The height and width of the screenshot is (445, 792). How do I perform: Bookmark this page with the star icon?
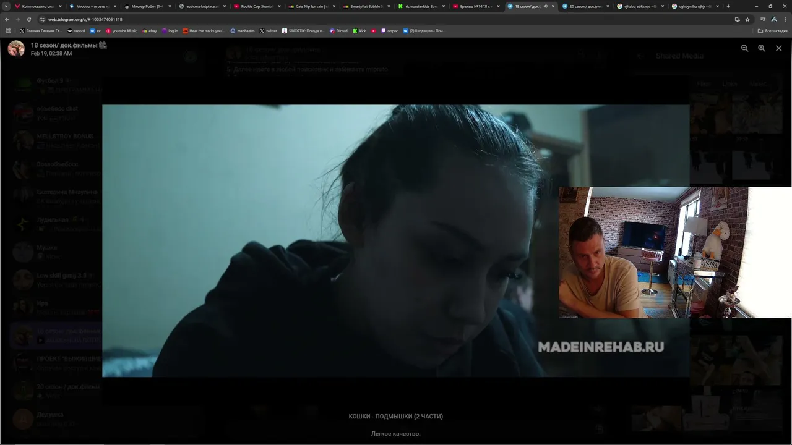[747, 19]
